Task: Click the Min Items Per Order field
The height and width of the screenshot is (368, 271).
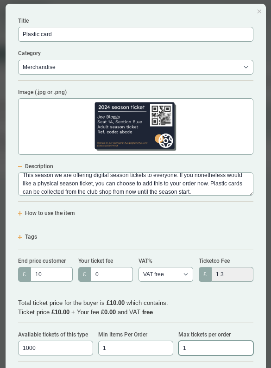Action: tap(136, 348)
